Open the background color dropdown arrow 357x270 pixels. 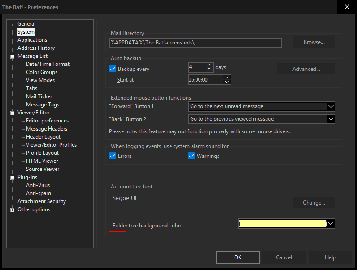pyautogui.click(x=331, y=224)
